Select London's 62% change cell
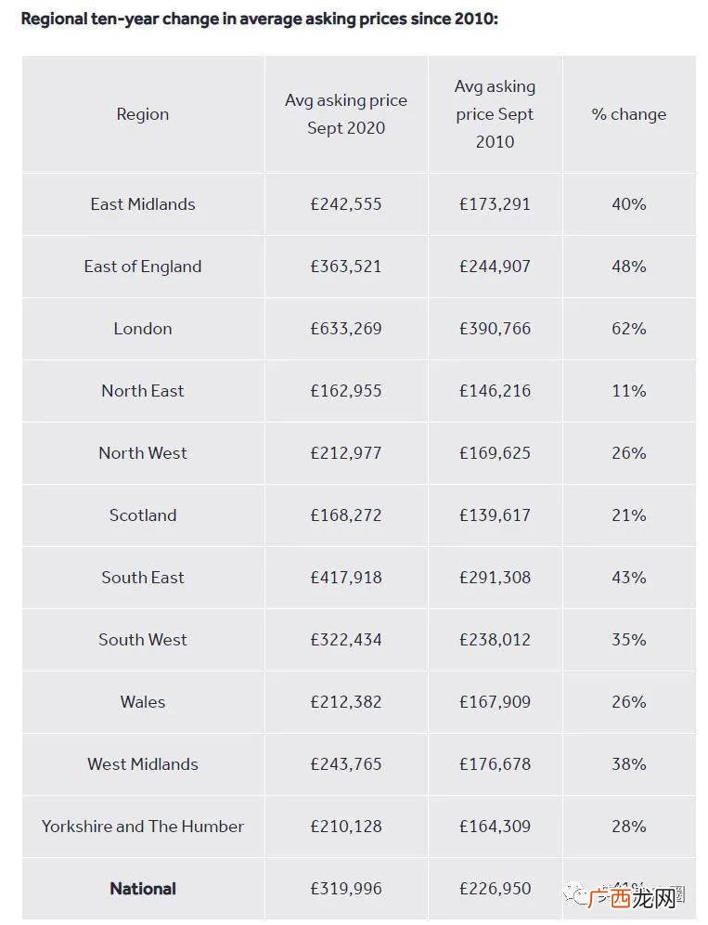The width and height of the screenshot is (708, 925). tap(629, 329)
